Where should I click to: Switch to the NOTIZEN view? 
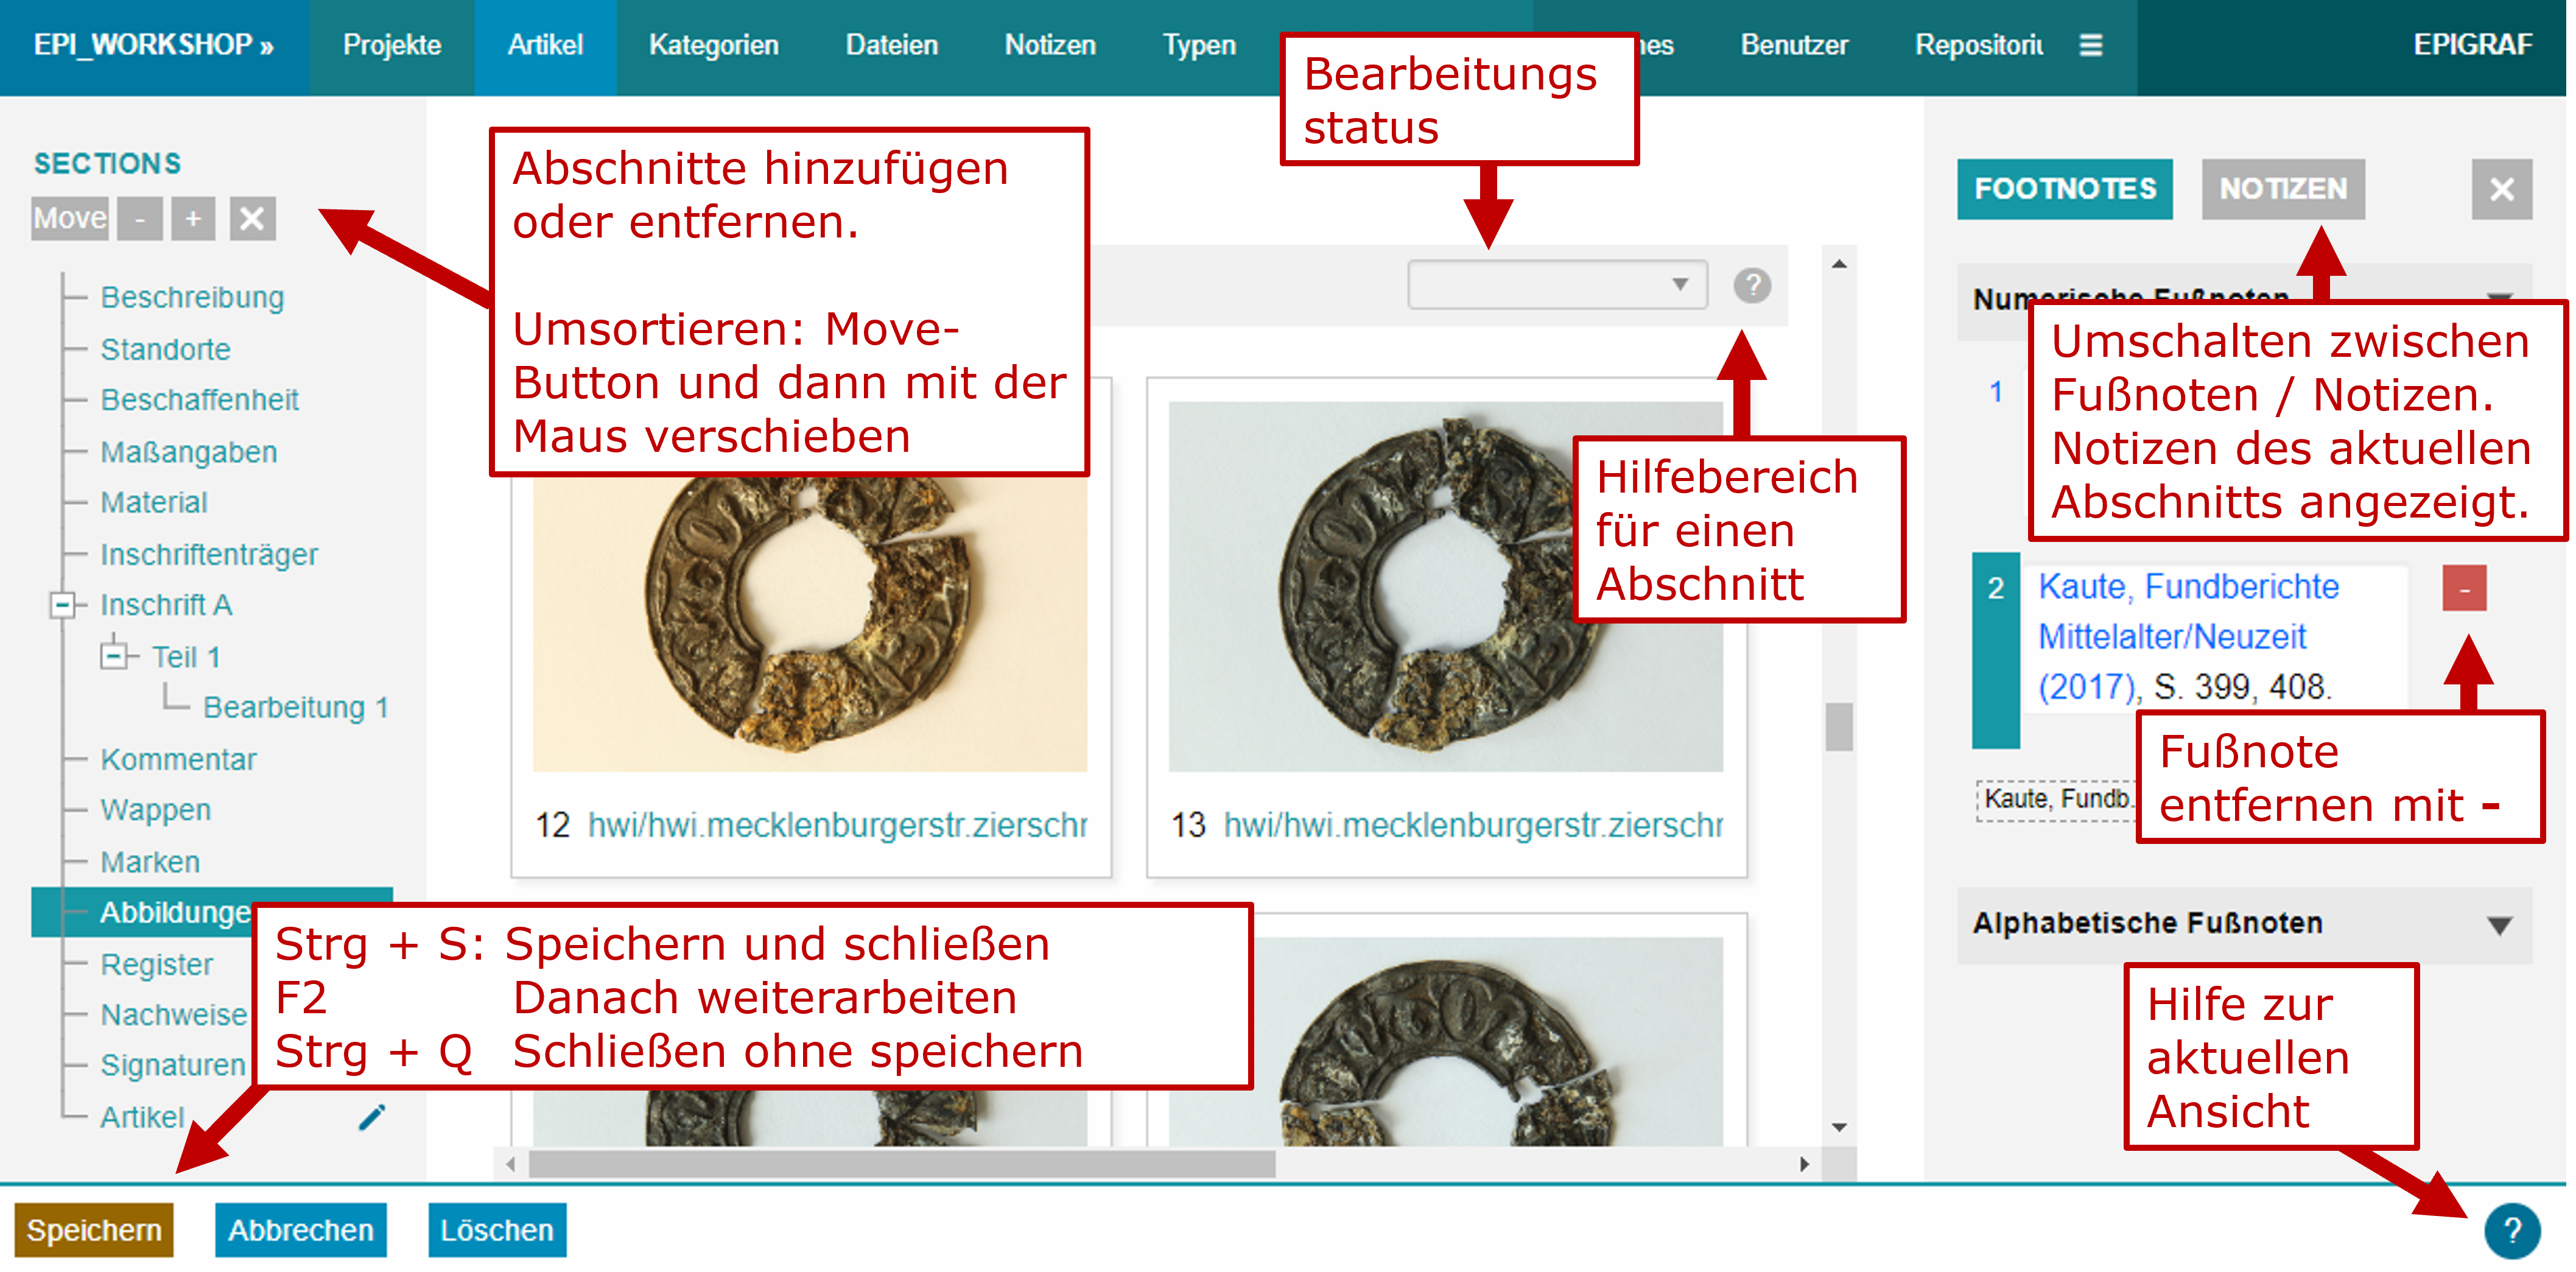[x=2283, y=189]
